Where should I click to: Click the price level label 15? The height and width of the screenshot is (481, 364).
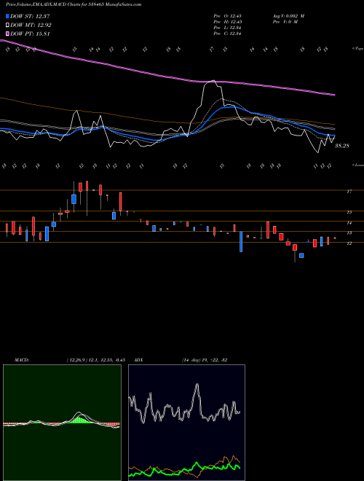coord(349,212)
